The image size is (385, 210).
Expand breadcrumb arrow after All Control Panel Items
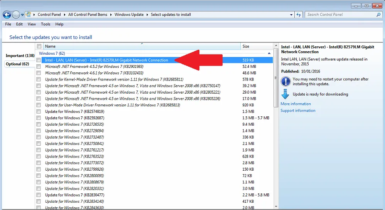[x=111, y=15]
